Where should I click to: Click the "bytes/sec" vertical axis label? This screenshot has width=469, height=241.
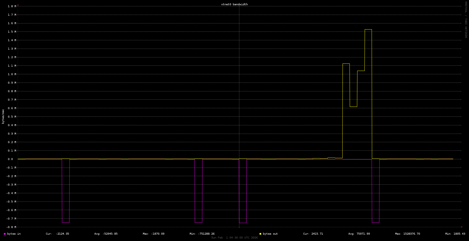(3, 116)
